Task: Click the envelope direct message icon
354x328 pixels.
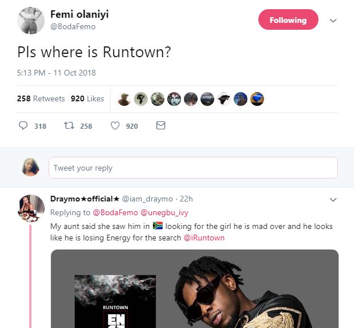Action: click(x=160, y=125)
